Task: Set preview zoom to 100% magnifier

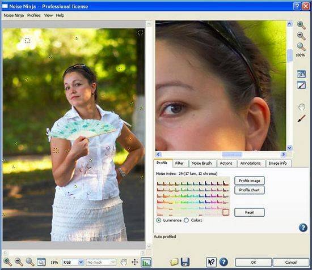Action: click(301, 47)
